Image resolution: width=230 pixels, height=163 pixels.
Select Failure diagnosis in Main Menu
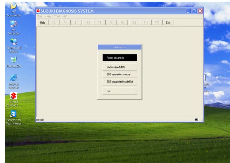click(x=120, y=58)
